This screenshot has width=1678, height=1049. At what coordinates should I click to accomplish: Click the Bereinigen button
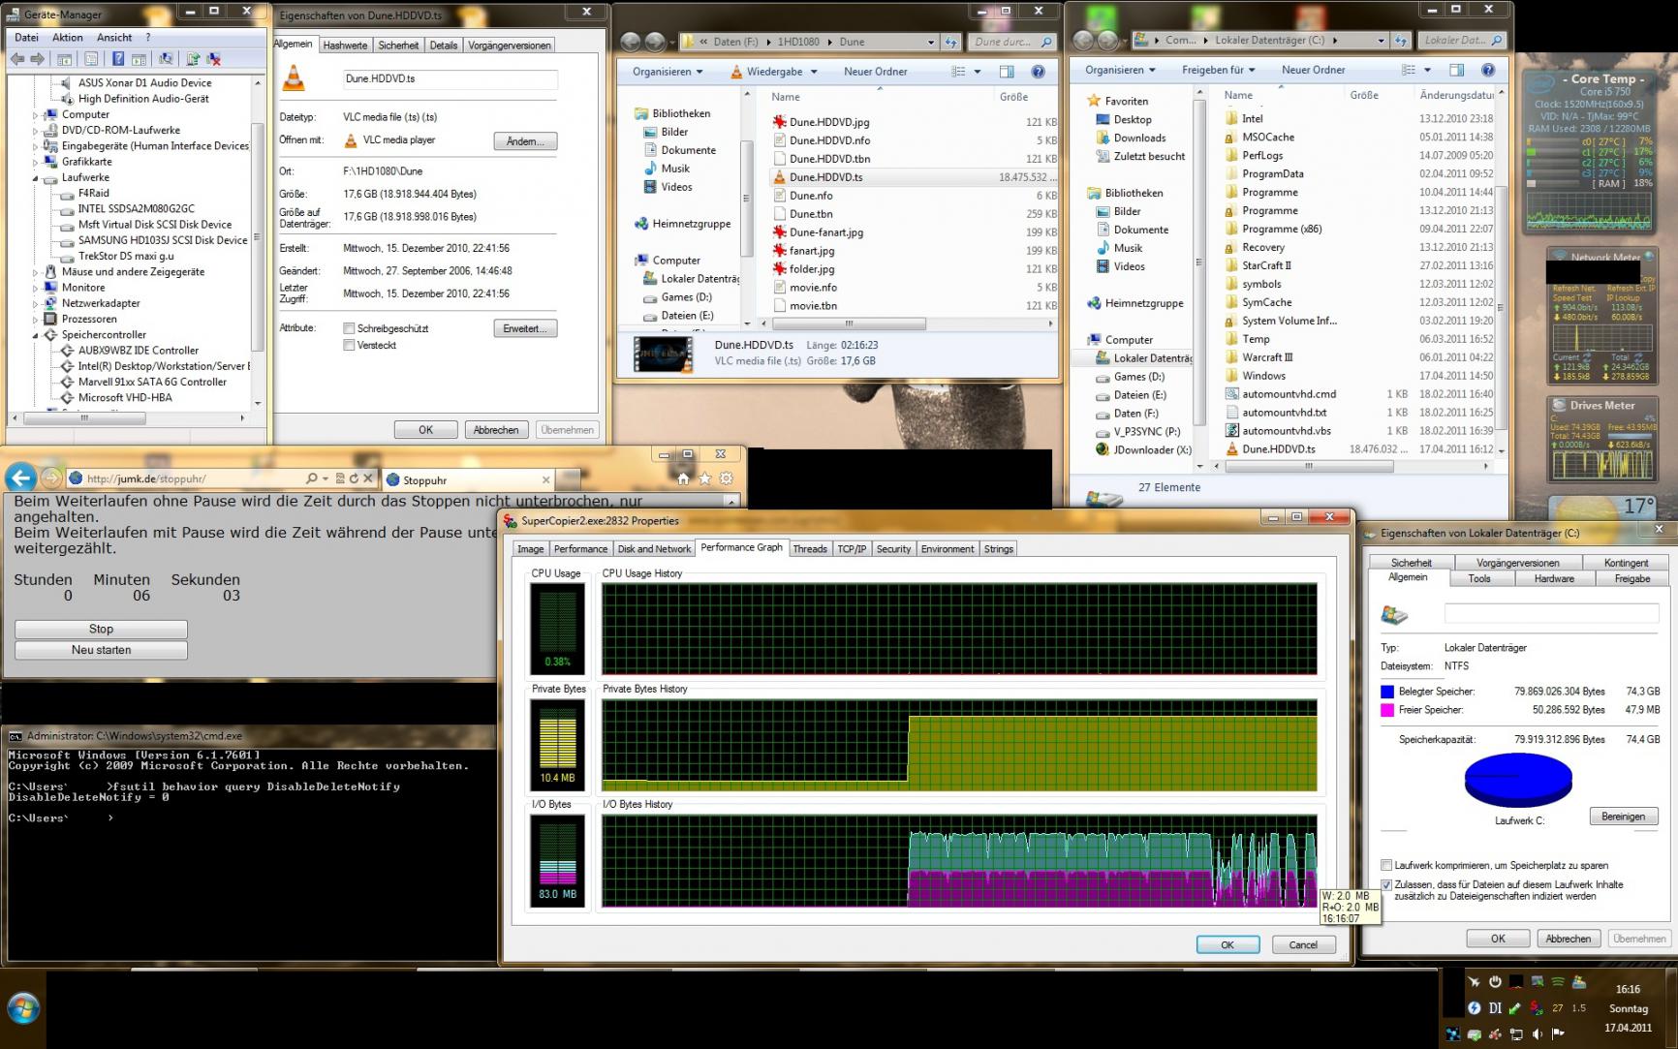coord(1623,817)
